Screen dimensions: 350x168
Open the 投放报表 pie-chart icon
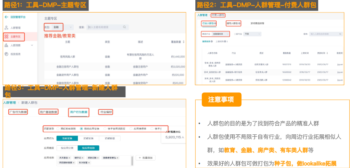[x=6, y=54]
